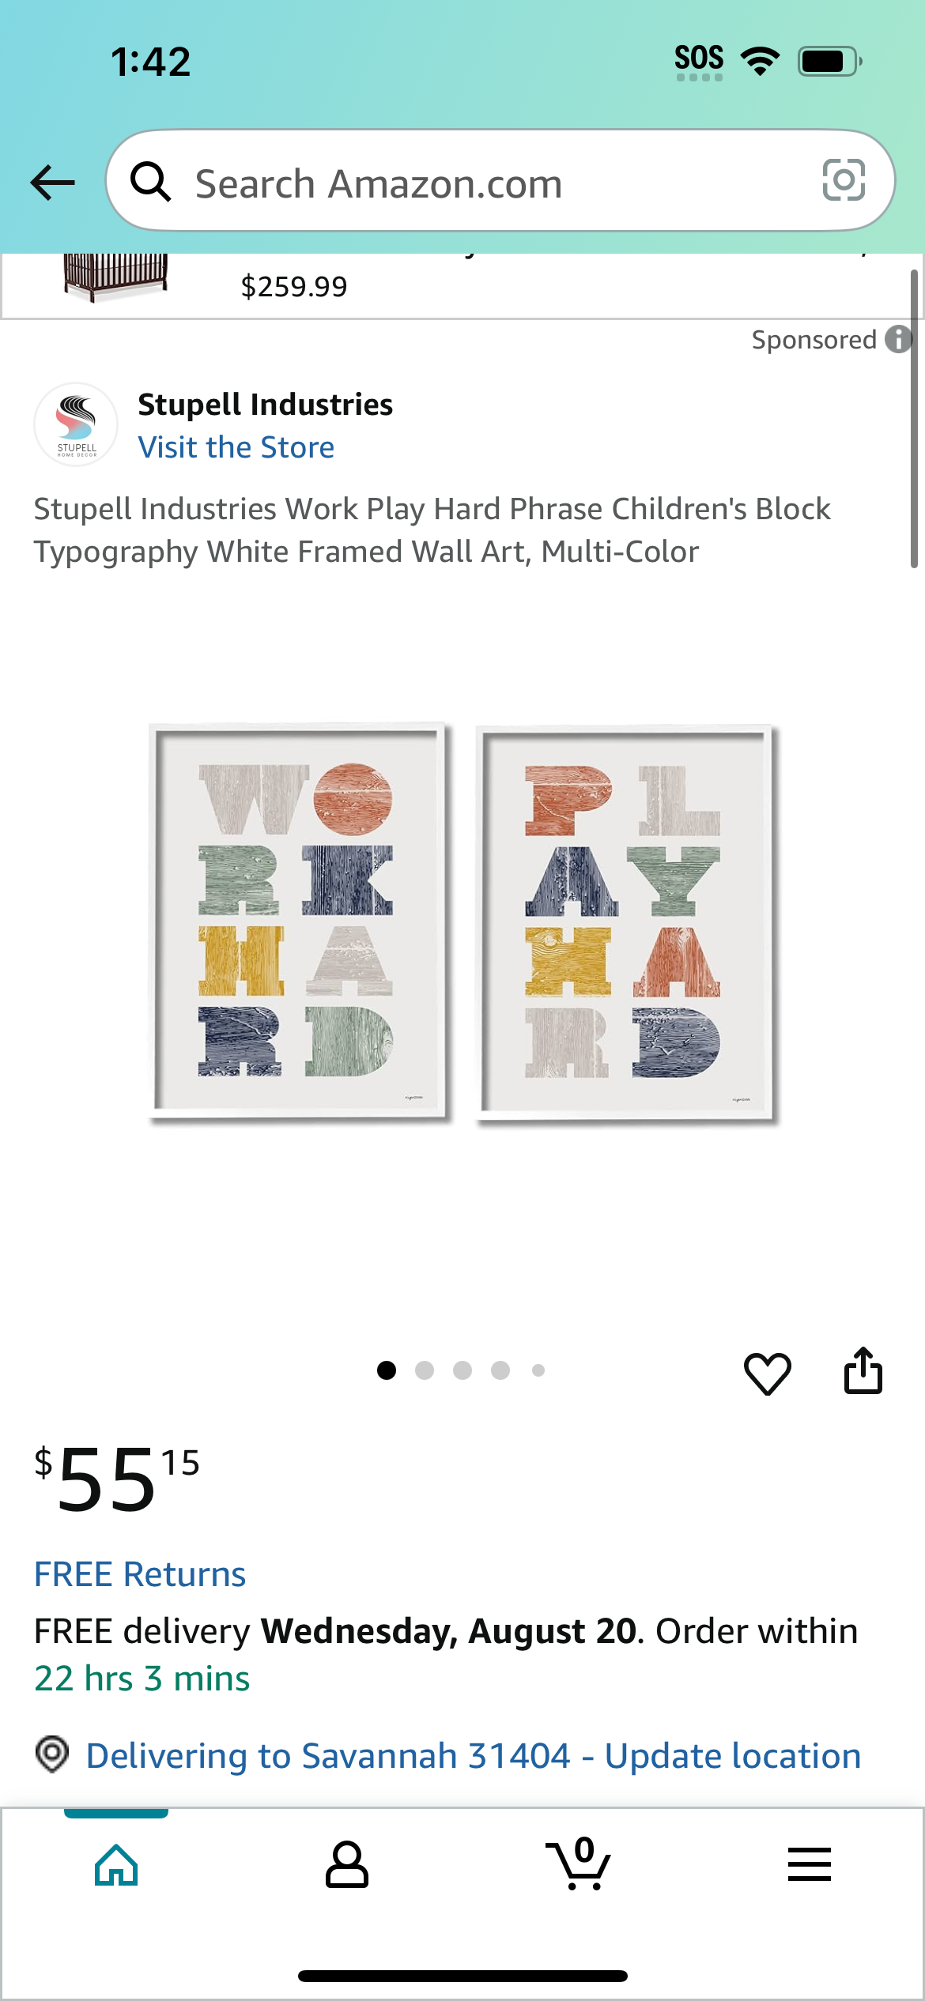Update delivery location to Savannah 31404
The height and width of the screenshot is (2001, 925).
pyautogui.click(x=473, y=1755)
